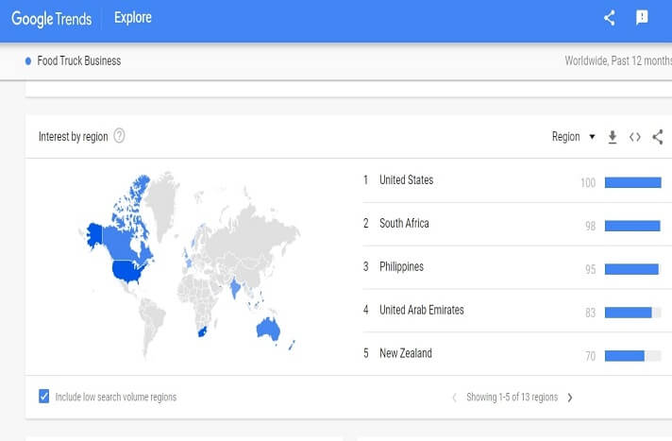Click the embed code icon

point(635,137)
